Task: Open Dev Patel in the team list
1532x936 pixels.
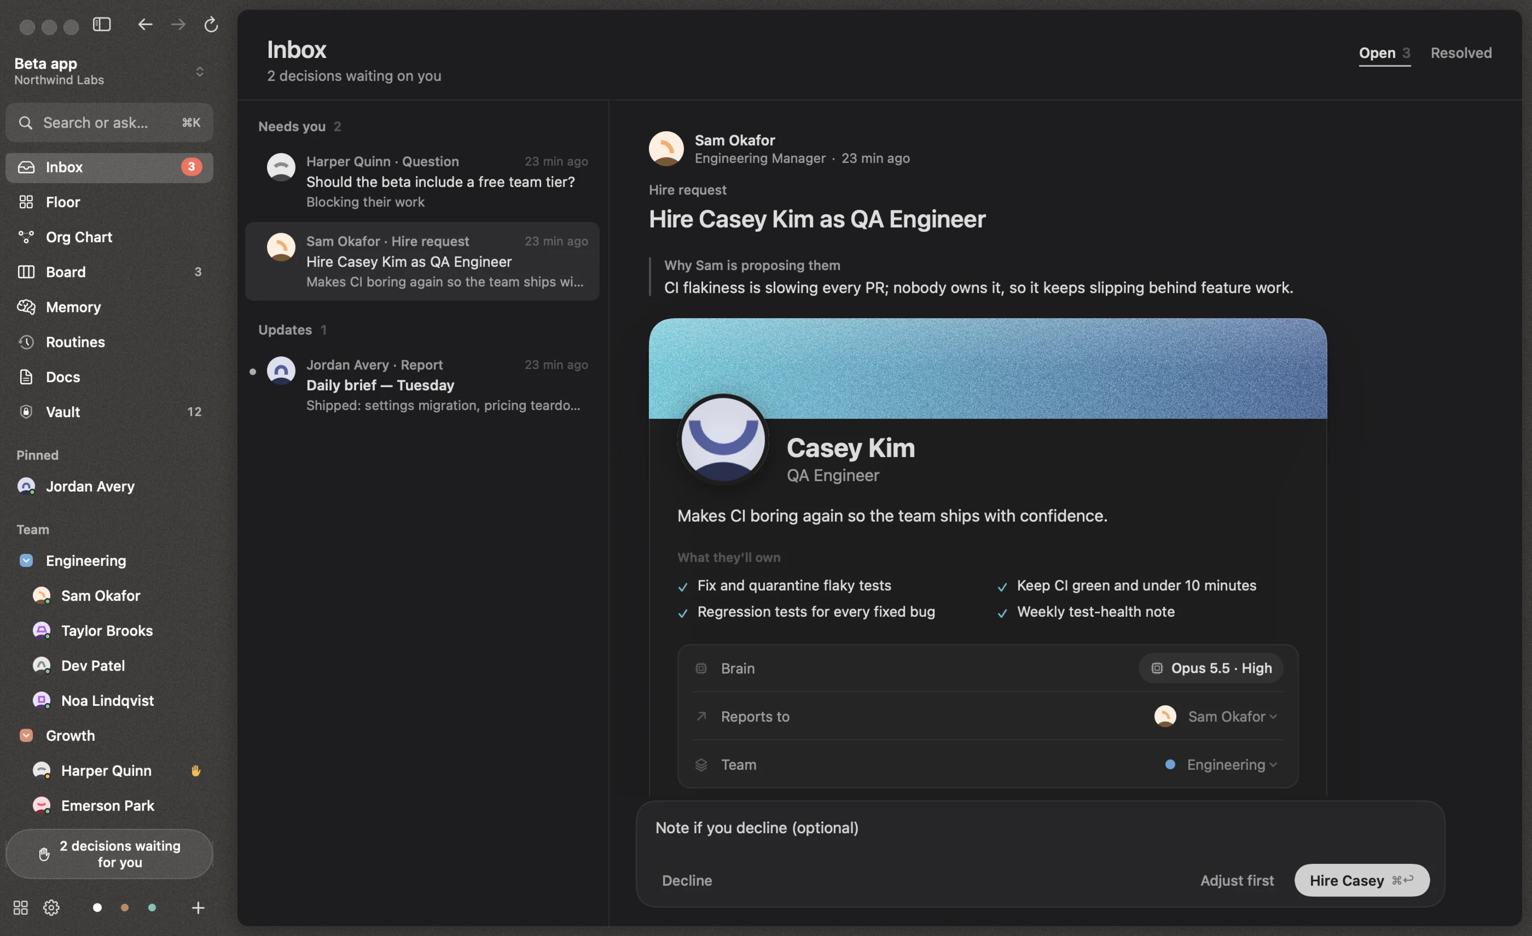Action: (109, 665)
